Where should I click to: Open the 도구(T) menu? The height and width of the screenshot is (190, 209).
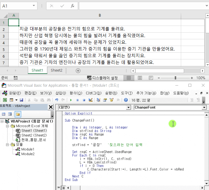127,93
